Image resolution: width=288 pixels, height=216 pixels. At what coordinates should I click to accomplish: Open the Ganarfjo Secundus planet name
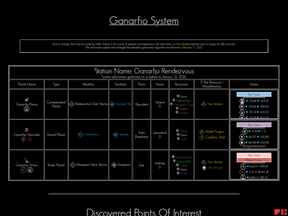pyautogui.click(x=27, y=134)
